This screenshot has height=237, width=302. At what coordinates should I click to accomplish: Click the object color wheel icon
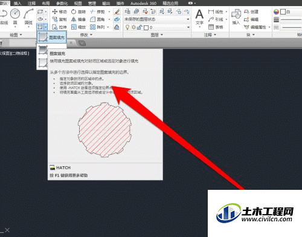(x=276, y=12)
